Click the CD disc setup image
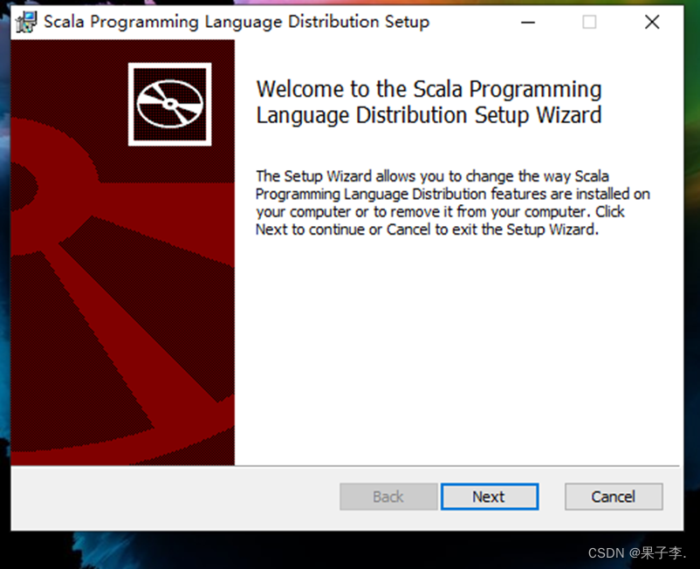Image resolution: width=700 pixels, height=569 pixels. pos(169,104)
